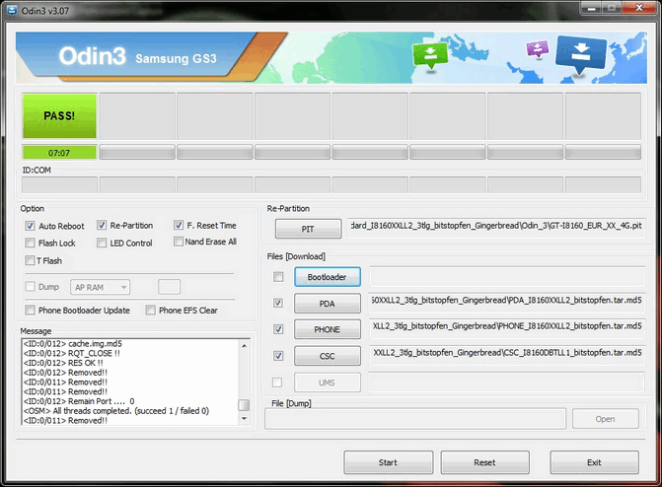The width and height of the screenshot is (662, 487).
Task: Click the 'RQT_CLOSE !!' log line
Action: [x=71, y=353]
